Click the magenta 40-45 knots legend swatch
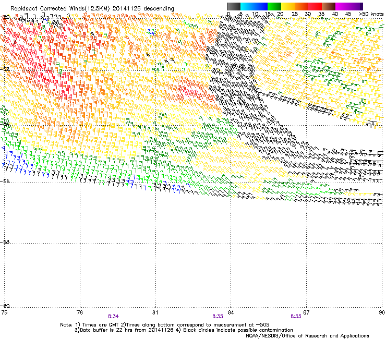The image size is (386, 339). 342,6
